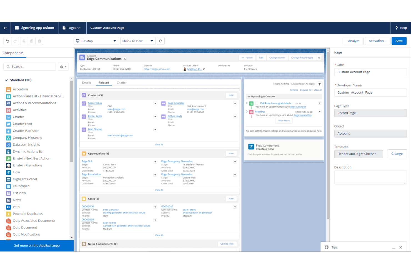Open the edgecomm.com website link

[x=157, y=69]
